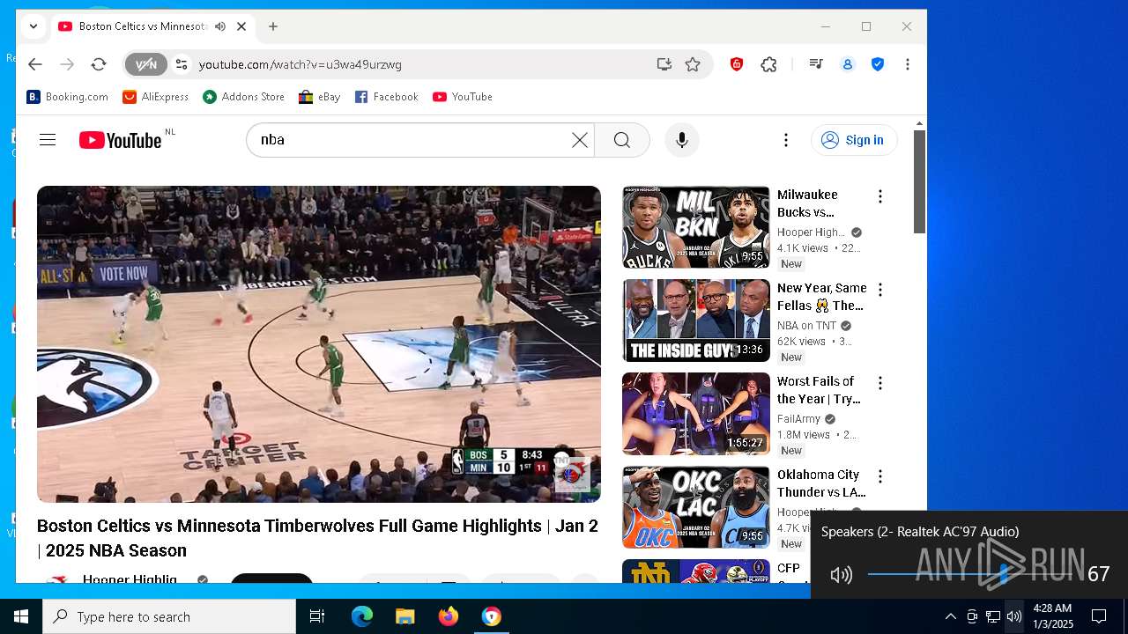Open The Inside Guys video thumbnail
1128x634 pixels.
pos(696,321)
